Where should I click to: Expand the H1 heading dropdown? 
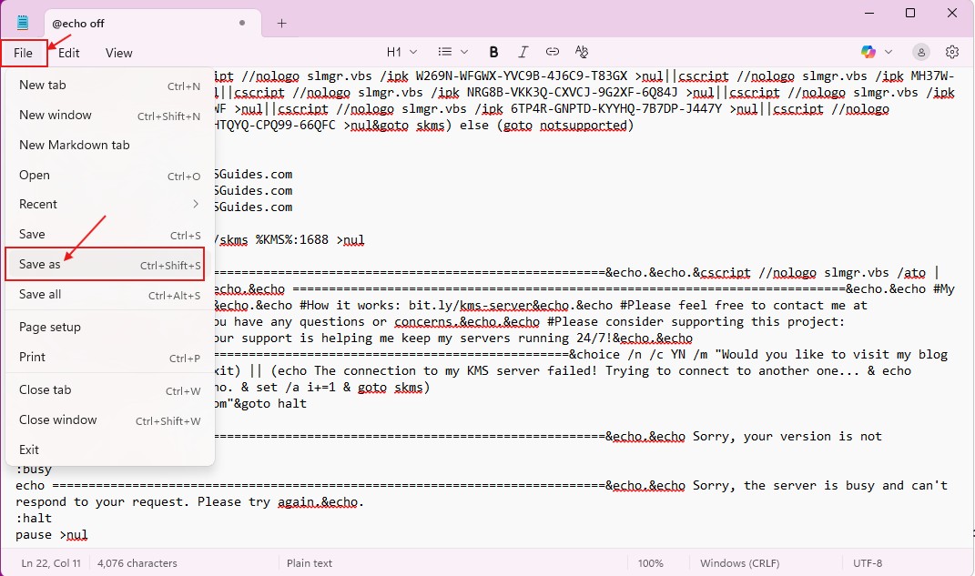[x=401, y=52]
